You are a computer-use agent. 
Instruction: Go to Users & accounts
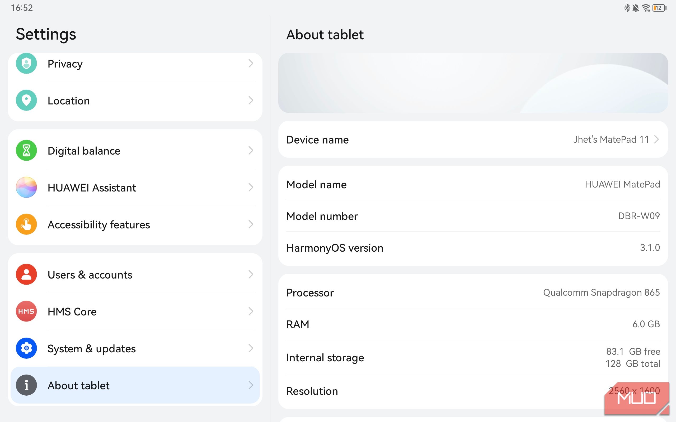point(135,275)
